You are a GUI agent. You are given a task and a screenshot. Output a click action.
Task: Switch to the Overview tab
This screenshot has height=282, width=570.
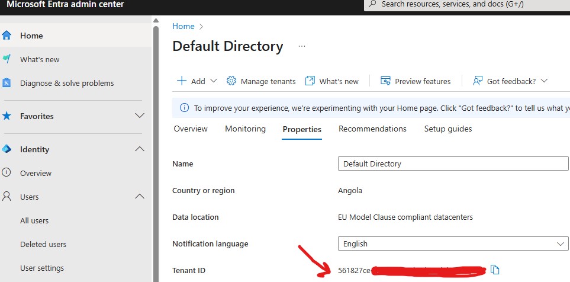[191, 129]
